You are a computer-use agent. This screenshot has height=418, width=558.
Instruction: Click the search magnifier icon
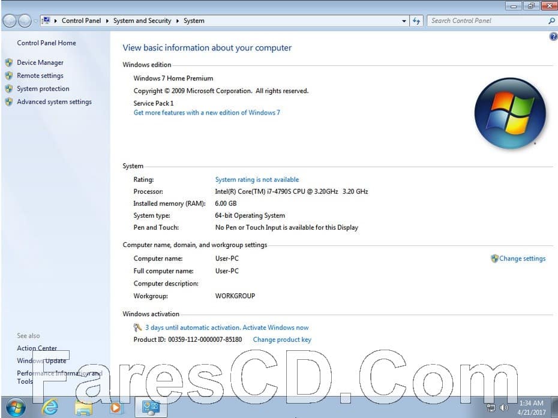[x=551, y=21]
